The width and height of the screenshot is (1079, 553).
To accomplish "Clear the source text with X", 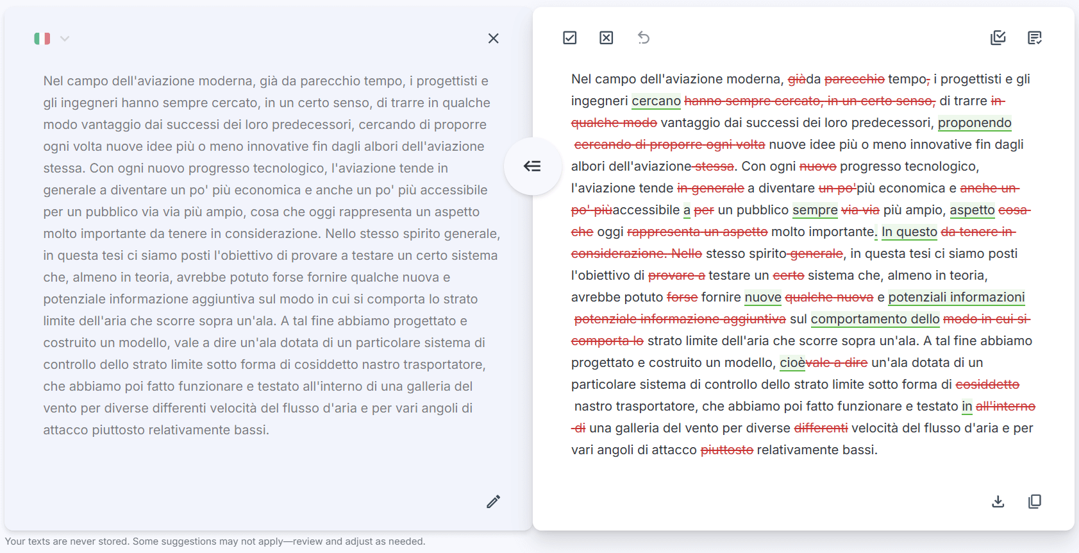I will click(x=493, y=38).
